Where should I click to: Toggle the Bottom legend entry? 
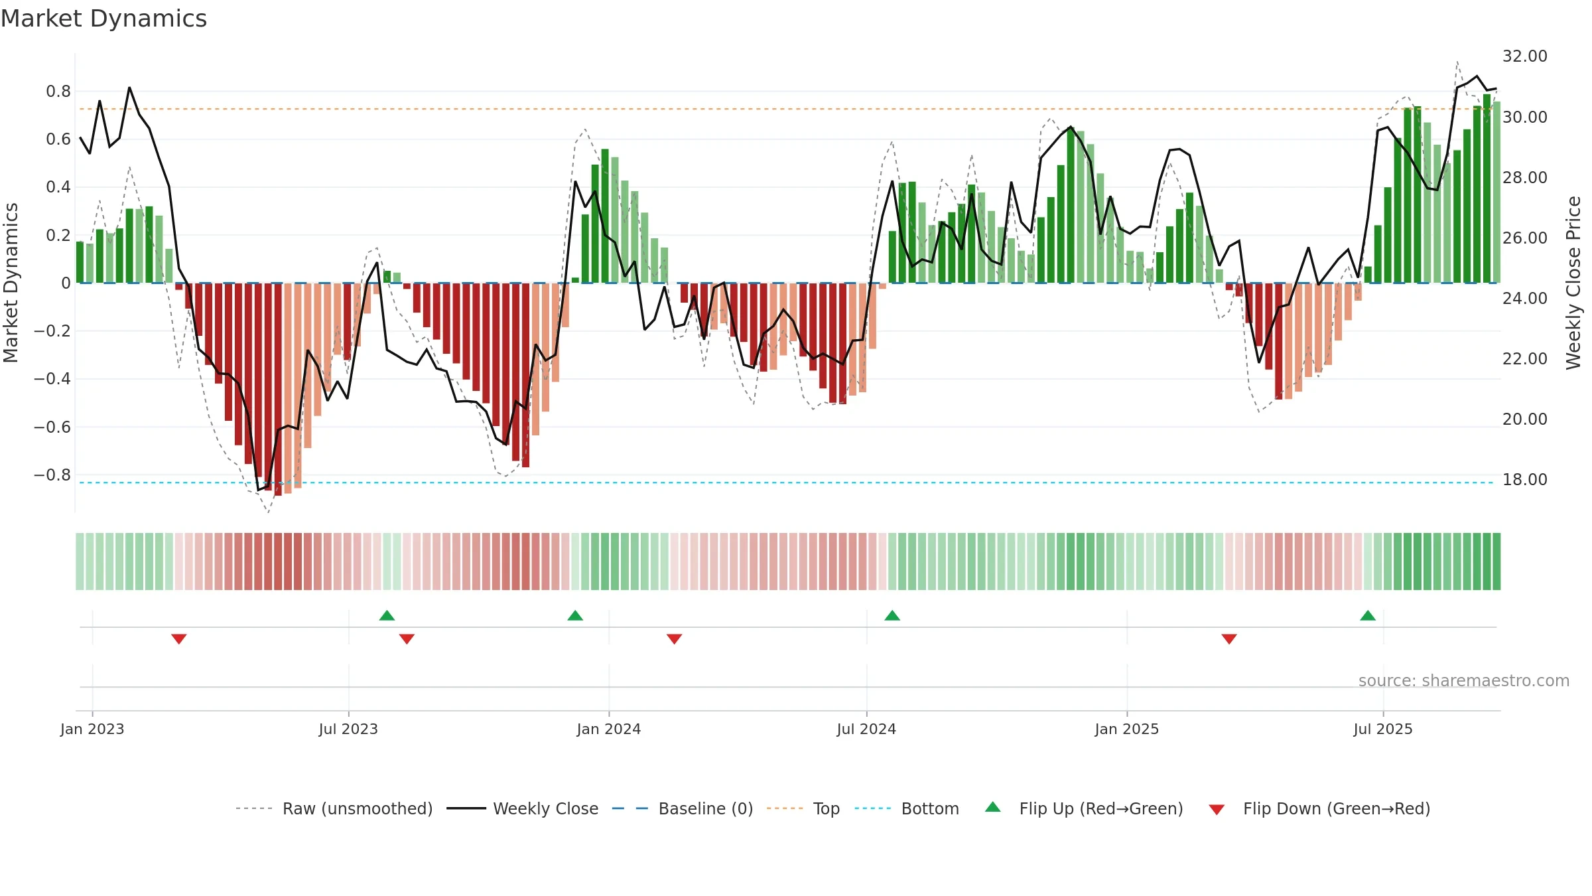[907, 808]
